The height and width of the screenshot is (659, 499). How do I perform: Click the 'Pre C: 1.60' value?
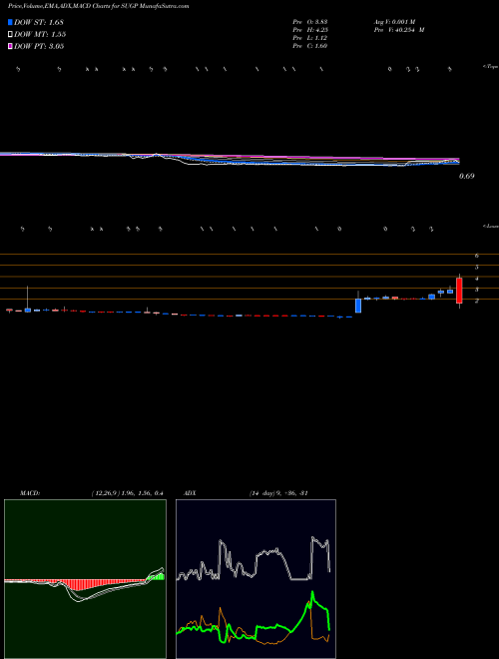coord(310,46)
